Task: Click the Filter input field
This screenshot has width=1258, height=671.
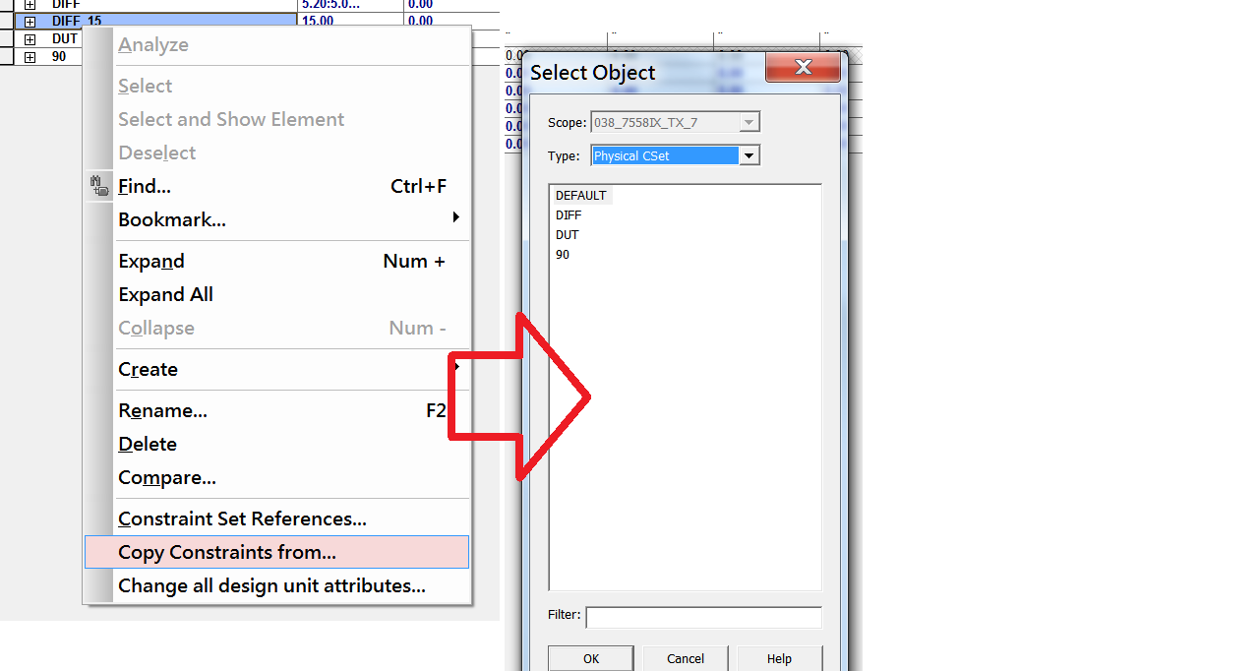Action: coord(703,617)
